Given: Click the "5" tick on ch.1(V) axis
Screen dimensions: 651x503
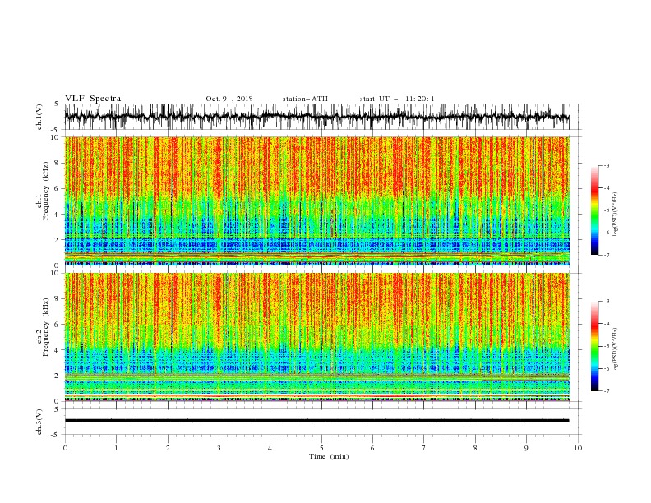Looking at the screenshot, I should [58, 104].
